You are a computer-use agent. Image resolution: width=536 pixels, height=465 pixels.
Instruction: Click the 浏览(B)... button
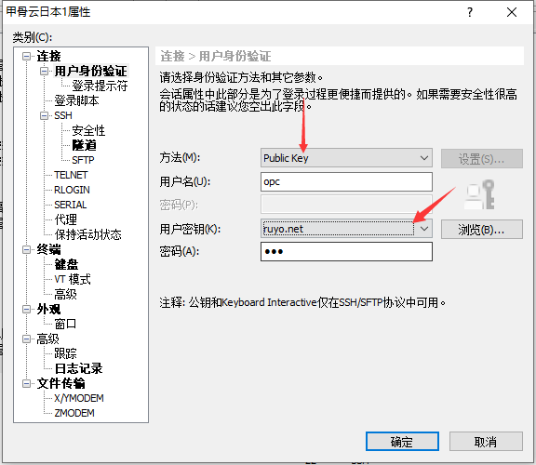tap(482, 230)
